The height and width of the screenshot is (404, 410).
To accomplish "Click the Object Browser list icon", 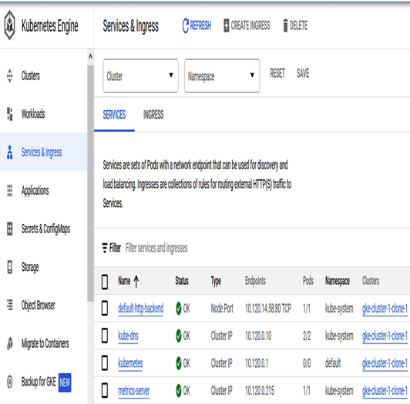I will click(10, 305).
